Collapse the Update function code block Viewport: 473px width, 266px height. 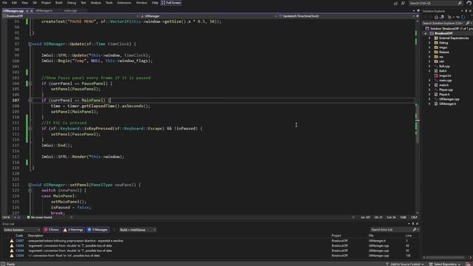[30, 44]
